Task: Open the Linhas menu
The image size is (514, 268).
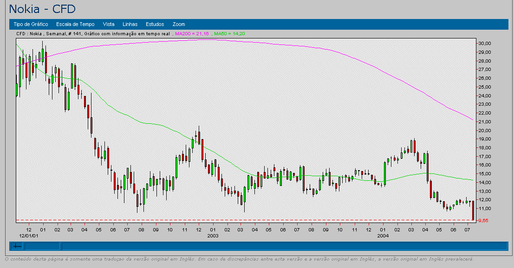Action: pyautogui.click(x=130, y=24)
